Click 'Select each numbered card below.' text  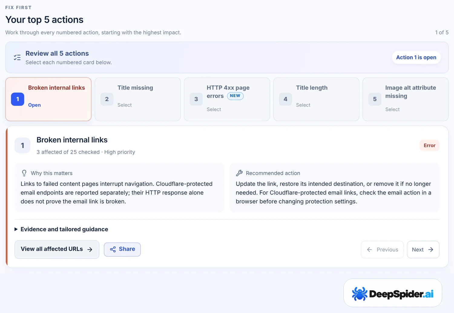coord(69,62)
